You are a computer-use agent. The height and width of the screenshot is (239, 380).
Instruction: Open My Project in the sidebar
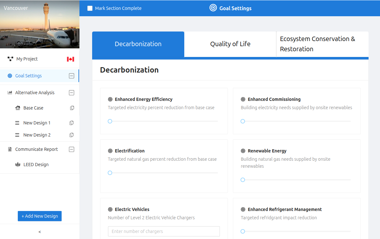coord(27,59)
